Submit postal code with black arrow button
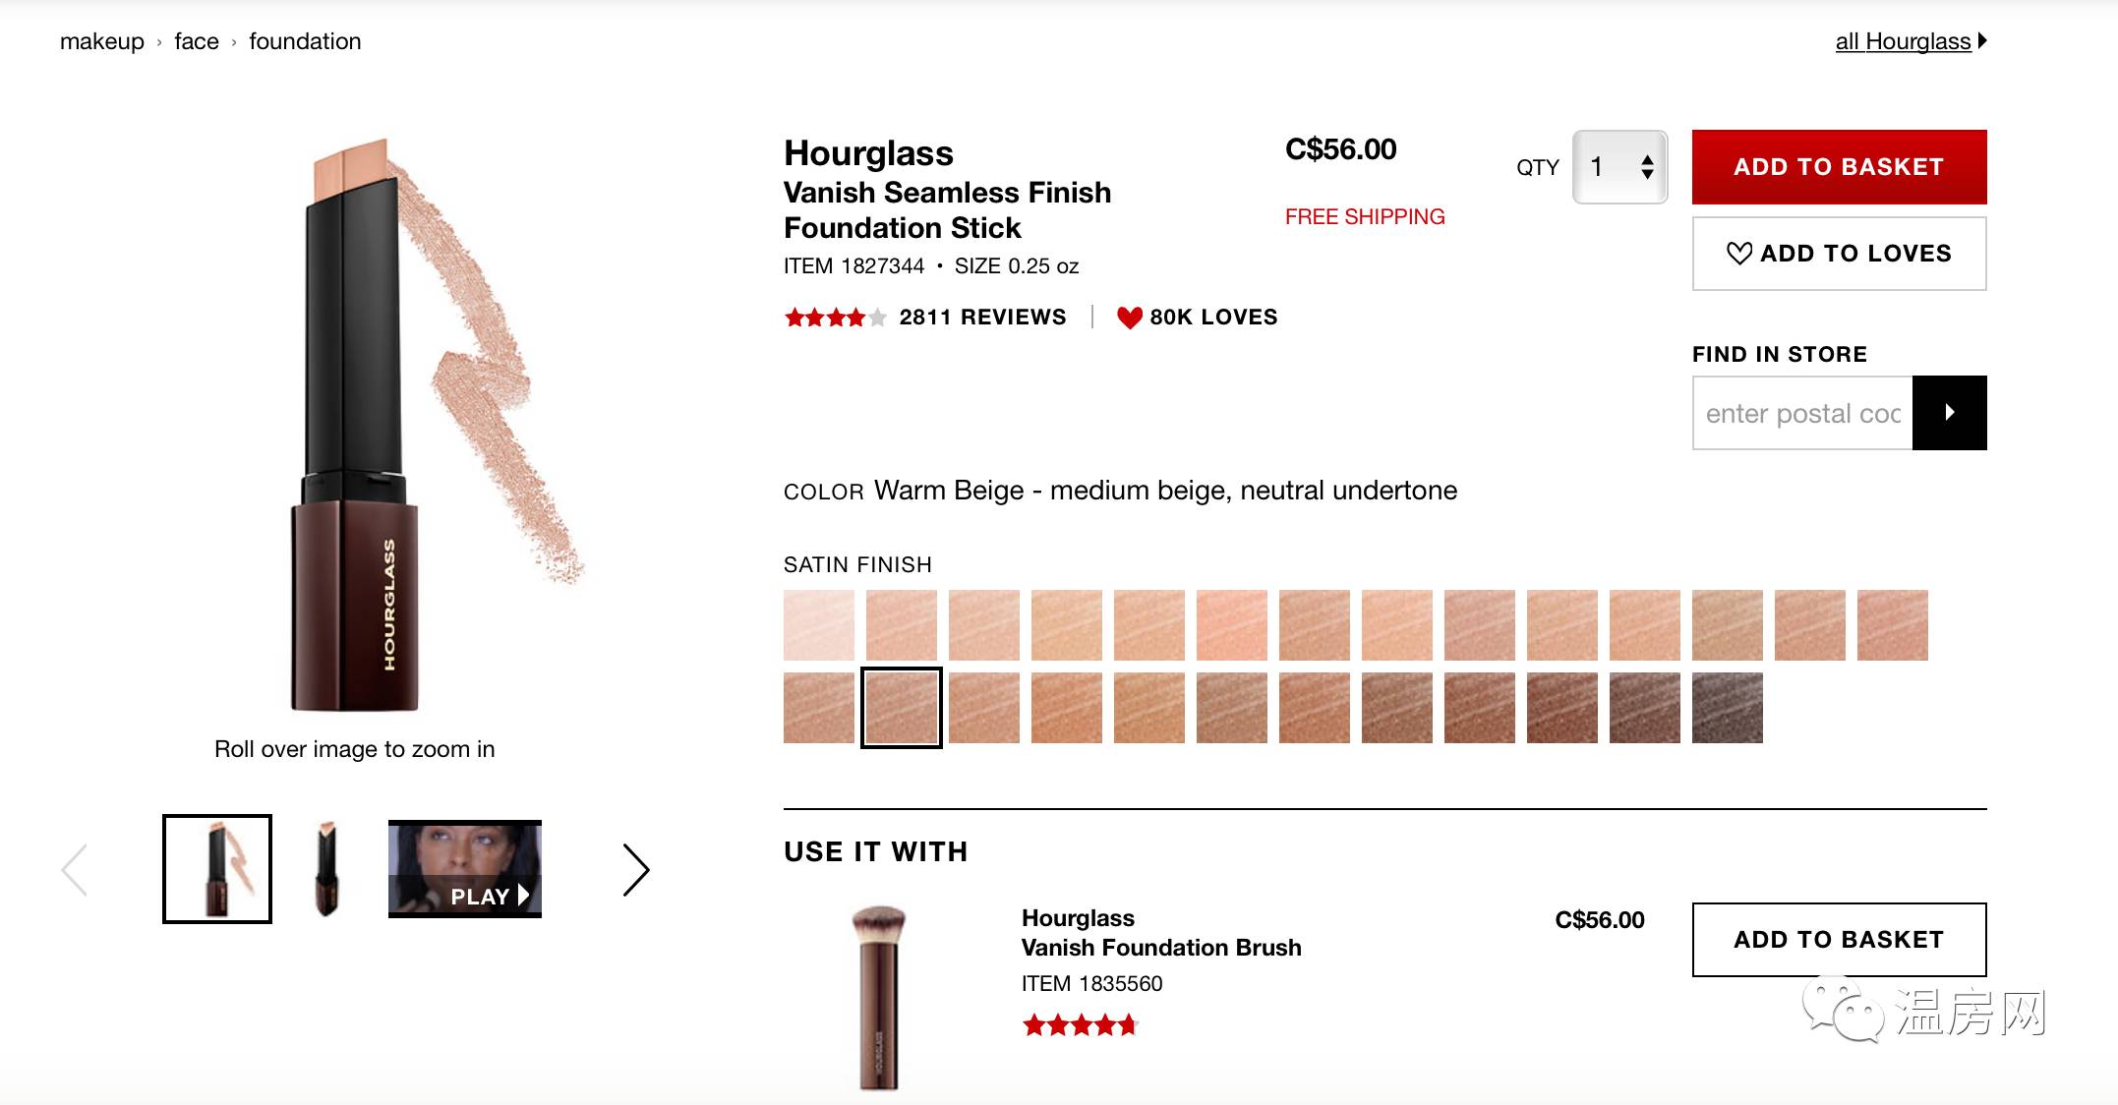The image size is (2118, 1105). (1949, 413)
